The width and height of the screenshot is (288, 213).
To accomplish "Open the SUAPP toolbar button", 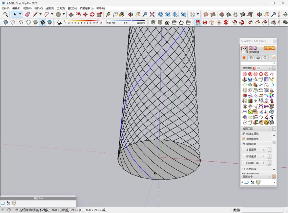I will click(198, 22).
